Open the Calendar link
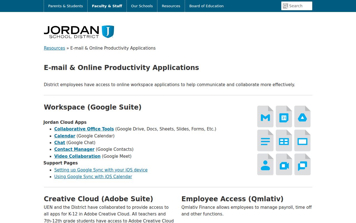The height and width of the screenshot is (223, 356). coord(65,136)
